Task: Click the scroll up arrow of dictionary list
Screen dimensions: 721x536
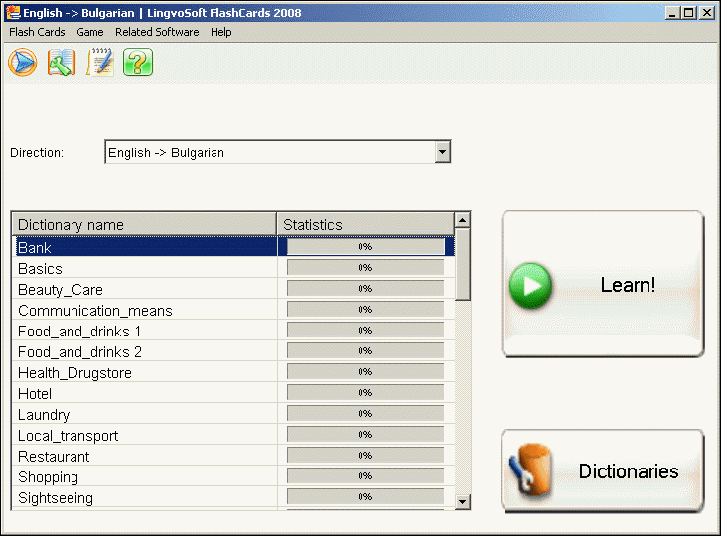Action: click(x=462, y=220)
